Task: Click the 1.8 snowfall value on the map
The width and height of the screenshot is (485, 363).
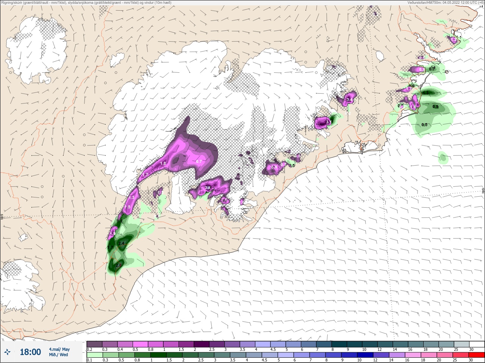Action: coord(163,163)
